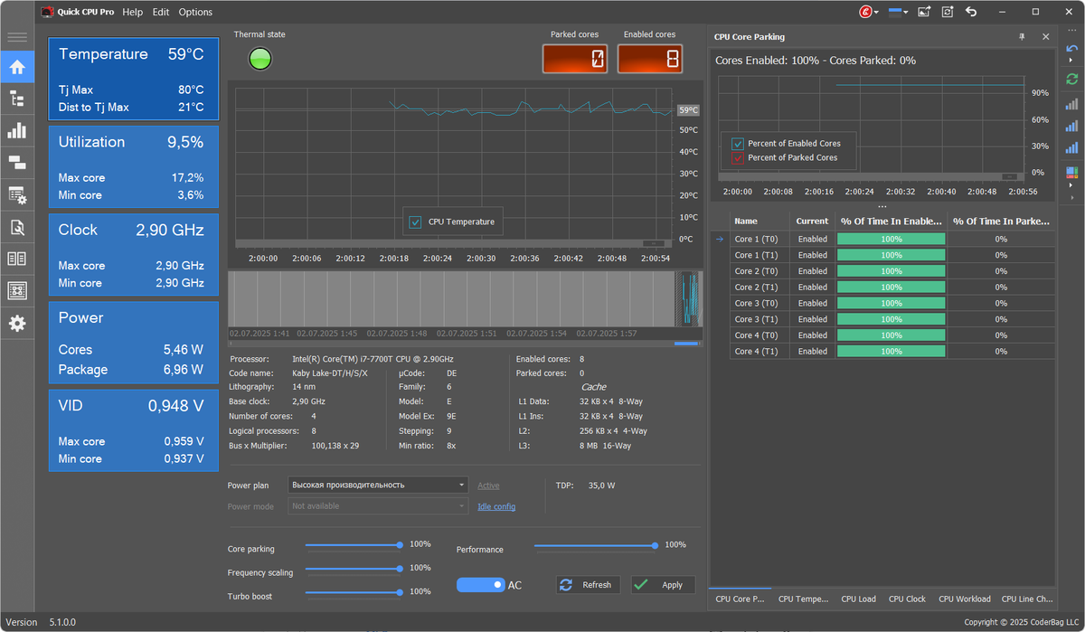Open the document search sidebar icon
Viewport: 1085px width, 632px height.
pos(16,227)
